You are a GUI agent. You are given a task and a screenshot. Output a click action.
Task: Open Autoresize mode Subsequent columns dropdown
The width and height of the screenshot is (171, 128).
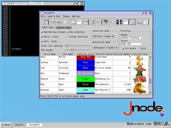105,48
